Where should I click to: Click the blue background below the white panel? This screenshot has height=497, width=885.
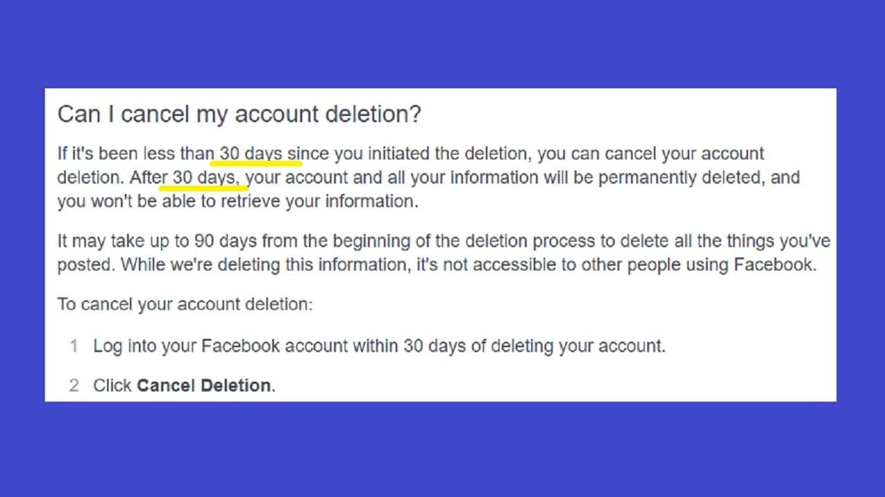(442, 449)
